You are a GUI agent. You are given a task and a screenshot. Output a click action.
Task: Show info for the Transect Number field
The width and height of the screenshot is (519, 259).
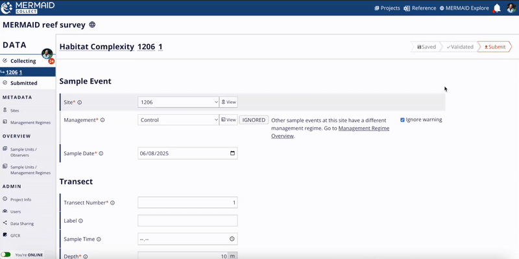coord(112,203)
